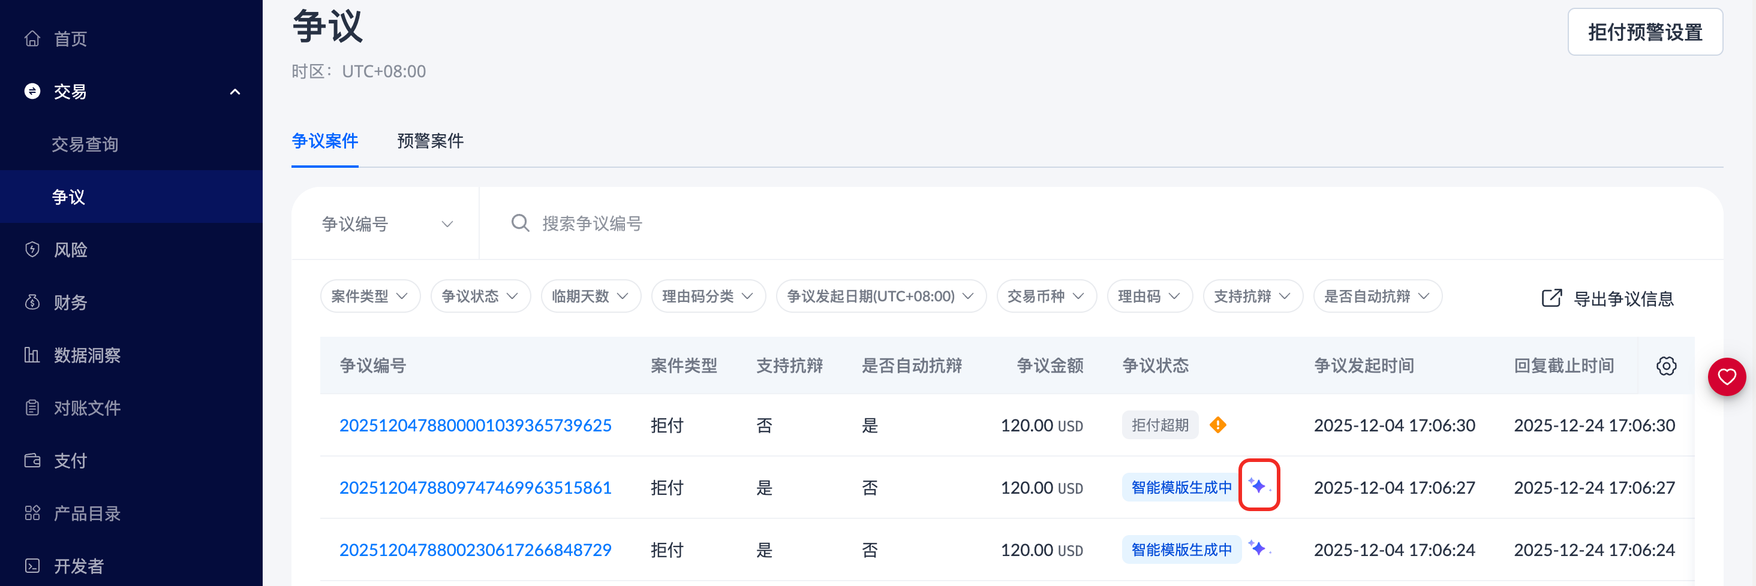Image resolution: width=1756 pixels, height=586 pixels.
Task: Click the orange warning icon beside 拒付超期
Action: point(1219,424)
